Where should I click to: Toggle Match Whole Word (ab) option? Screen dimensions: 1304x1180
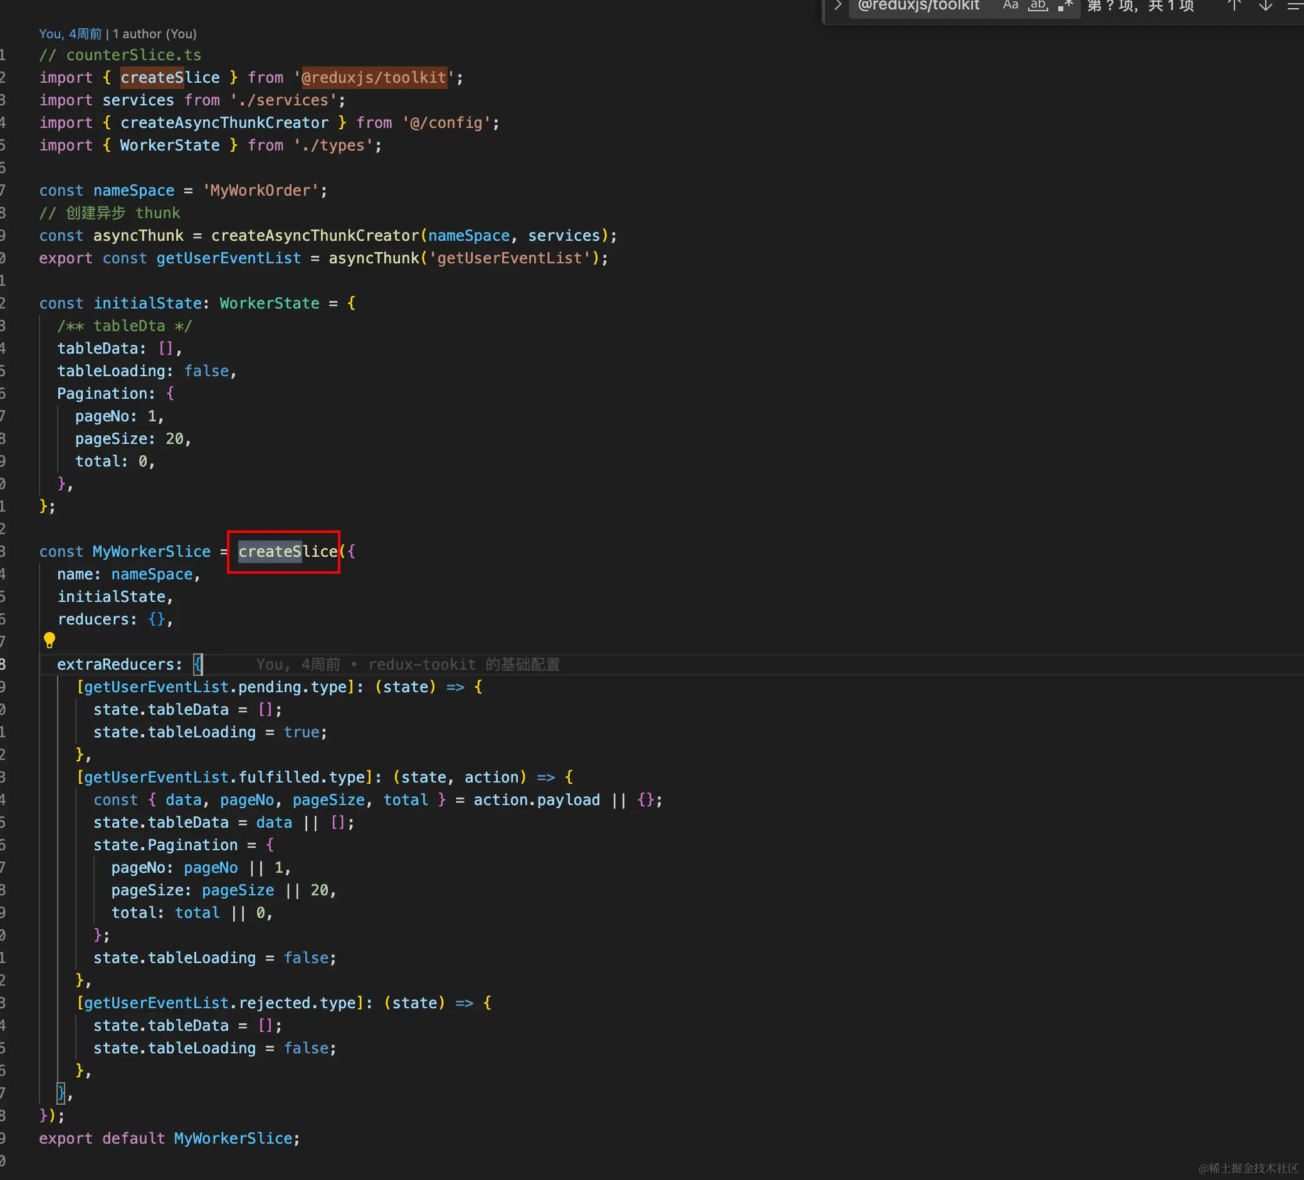[1038, 6]
